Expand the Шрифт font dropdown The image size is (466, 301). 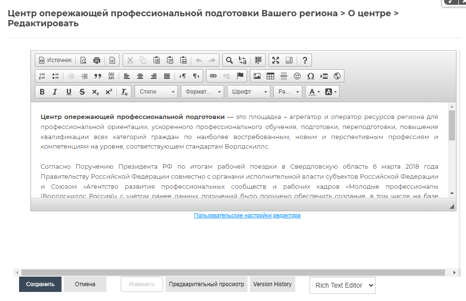(x=248, y=92)
